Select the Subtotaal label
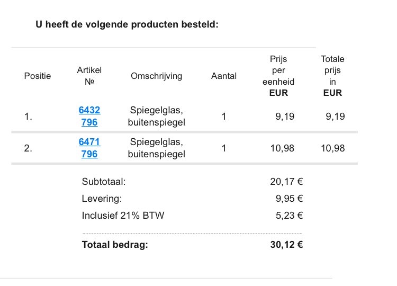 tap(104, 182)
